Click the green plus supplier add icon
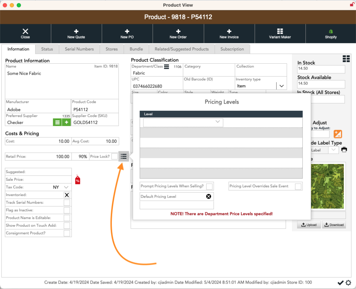 pyautogui.click(x=66, y=122)
